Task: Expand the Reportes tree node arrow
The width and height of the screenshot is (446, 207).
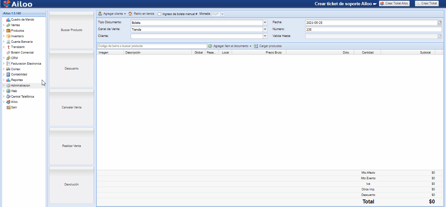Action: point(4,80)
